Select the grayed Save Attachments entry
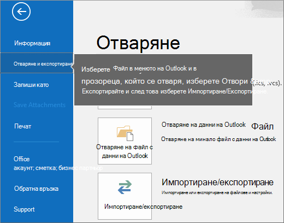Screen dimensions: 284x223 39,105
